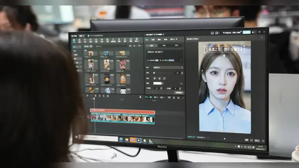Screen dimensions: 299x168
Task: Open the font family dropdown
Action: (x=168, y=68)
